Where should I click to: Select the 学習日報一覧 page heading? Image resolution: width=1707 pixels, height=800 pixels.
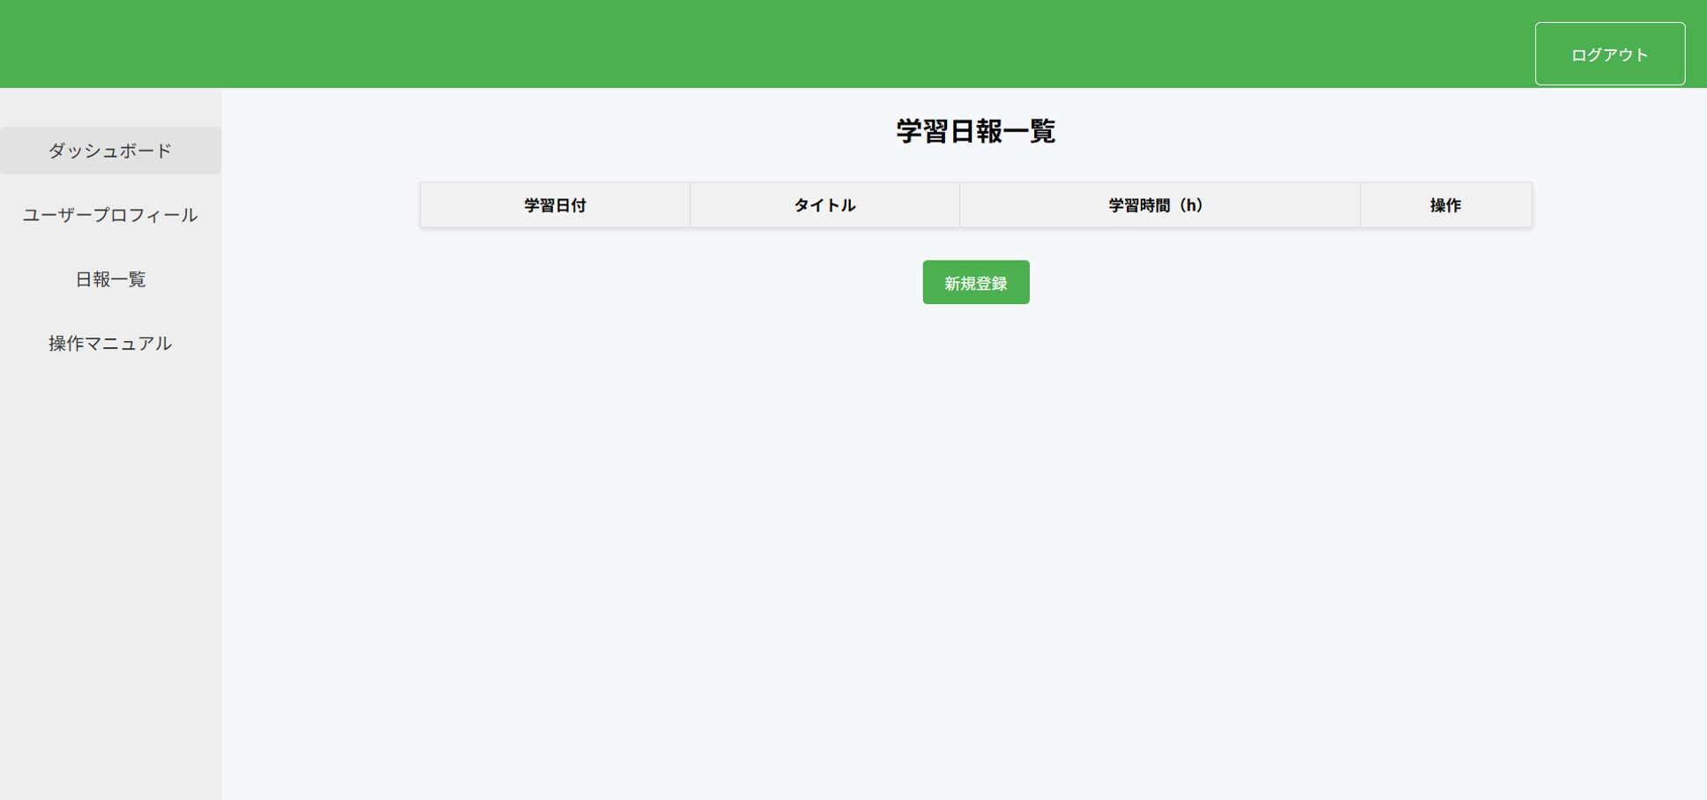coord(975,131)
